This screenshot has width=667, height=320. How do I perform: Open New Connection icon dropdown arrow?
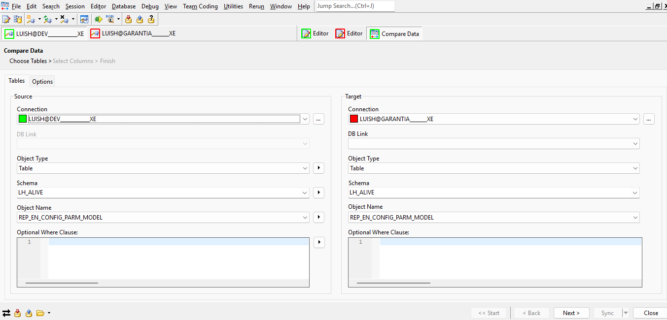pyautogui.click(x=39, y=19)
